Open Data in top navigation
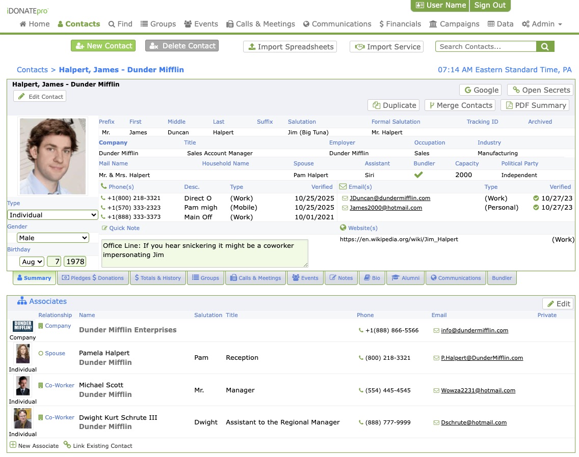Screen dimensions: 579x457 (501, 24)
